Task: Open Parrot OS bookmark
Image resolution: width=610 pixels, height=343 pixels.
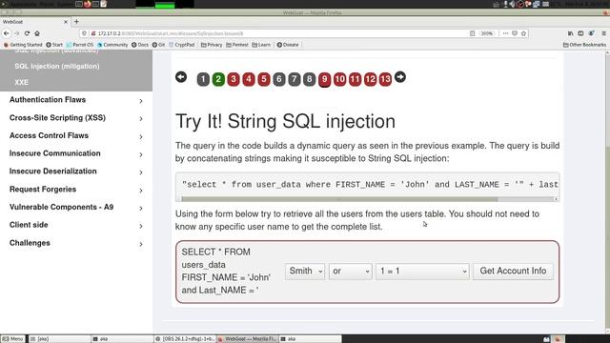Action: click(x=80, y=45)
